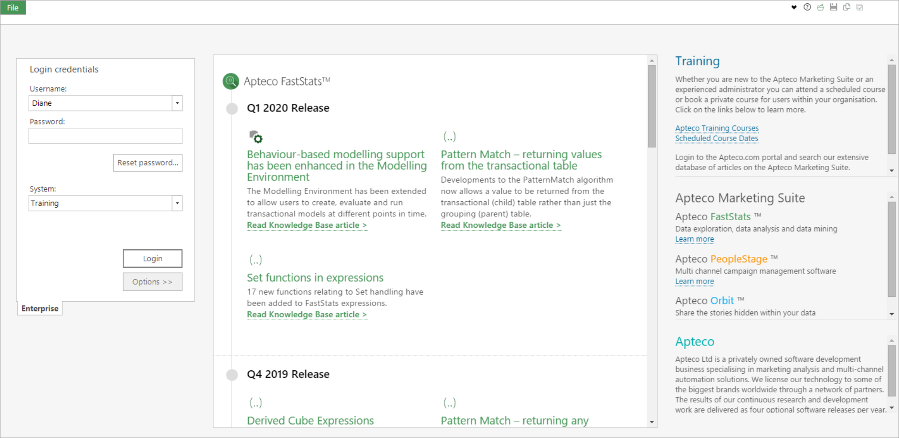The height and width of the screenshot is (438, 899).
Task: Expand login Options
Action: click(x=153, y=282)
